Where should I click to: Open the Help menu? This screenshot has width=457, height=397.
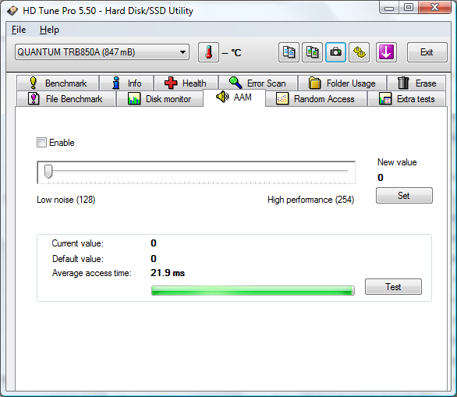49,30
